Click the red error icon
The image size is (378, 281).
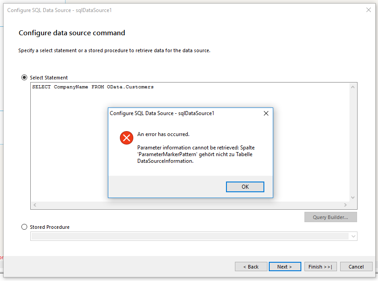point(127,138)
